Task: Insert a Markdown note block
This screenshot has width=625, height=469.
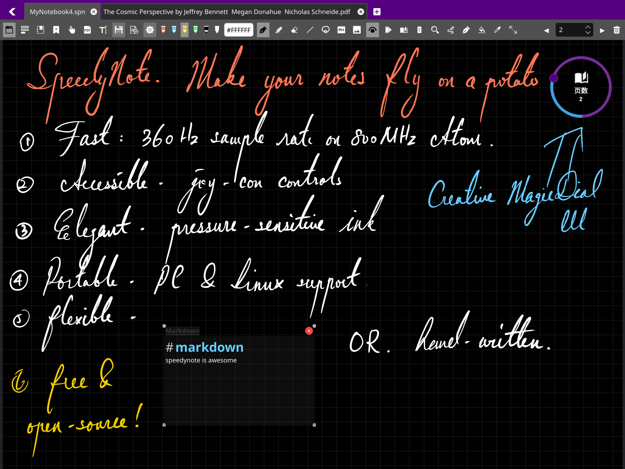Action: point(341,30)
